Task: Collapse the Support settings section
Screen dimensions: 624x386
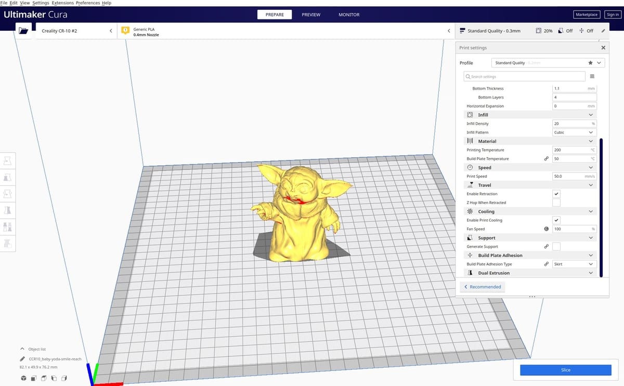Action: coord(530,238)
